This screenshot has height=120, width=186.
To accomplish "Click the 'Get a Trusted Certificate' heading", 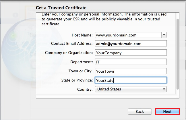I will [x=61, y=7].
